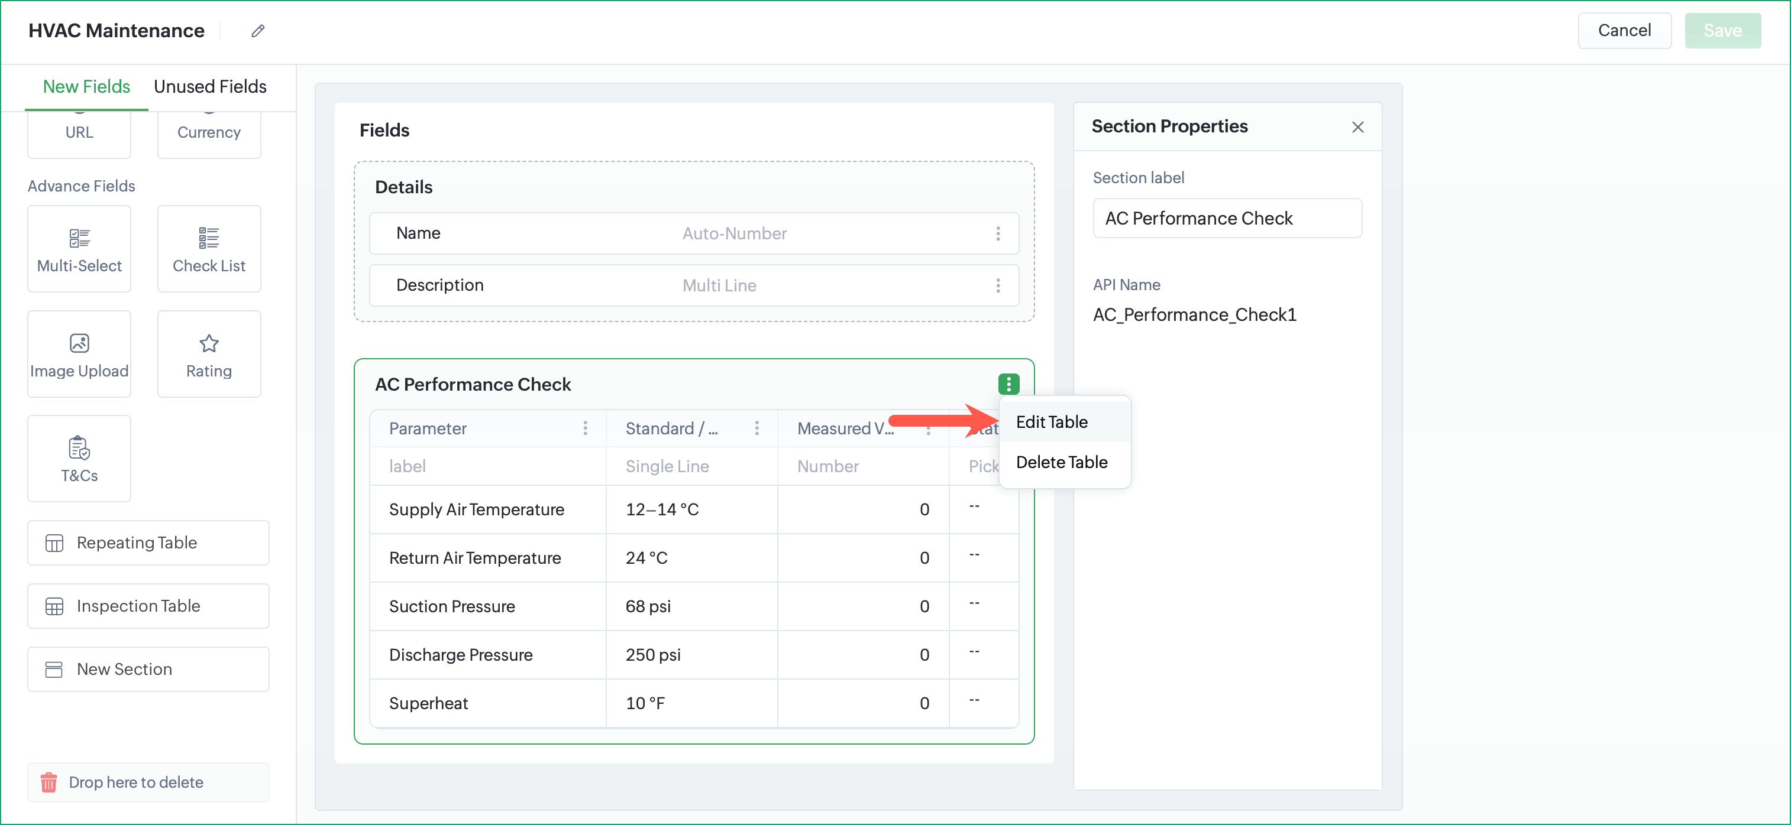Click the Repeating Table icon

point(54,543)
